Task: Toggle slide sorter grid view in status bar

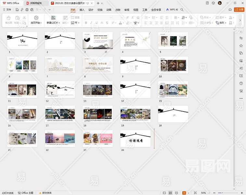Action: click(171, 193)
